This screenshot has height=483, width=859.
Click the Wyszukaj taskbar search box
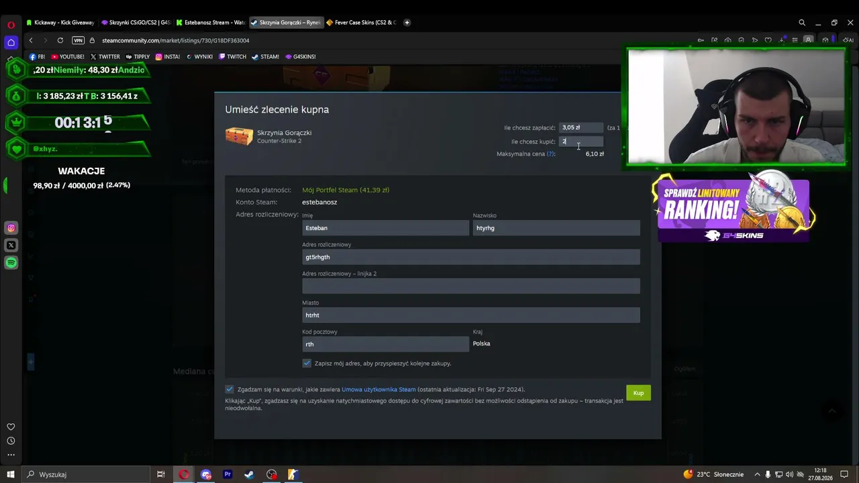(86, 474)
